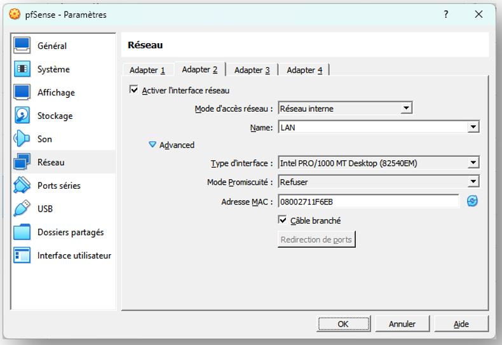Click the question mark help button
The image size is (502, 345).
tap(446, 14)
